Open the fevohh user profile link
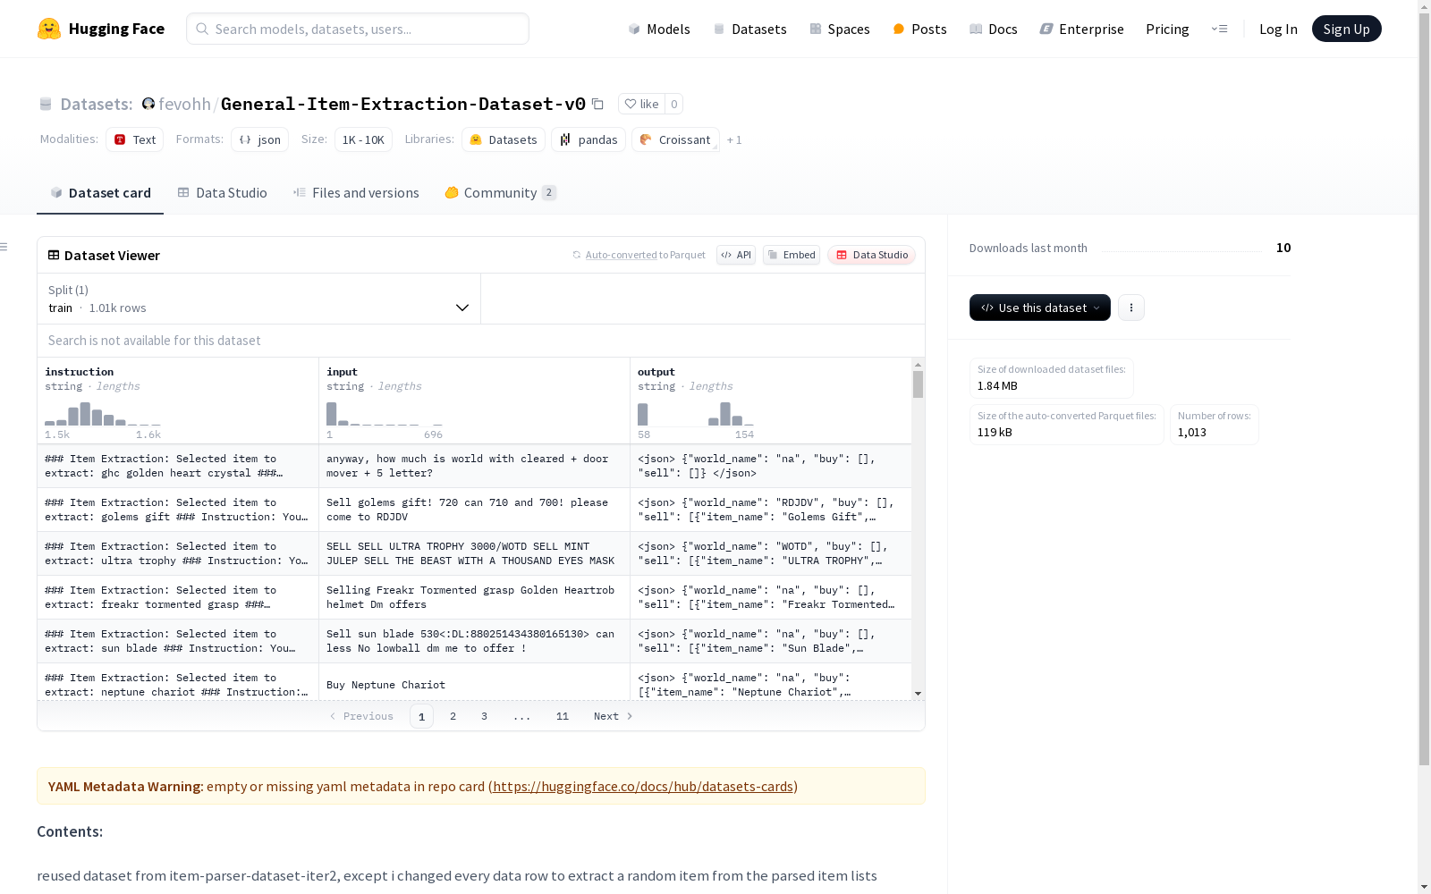 click(184, 104)
